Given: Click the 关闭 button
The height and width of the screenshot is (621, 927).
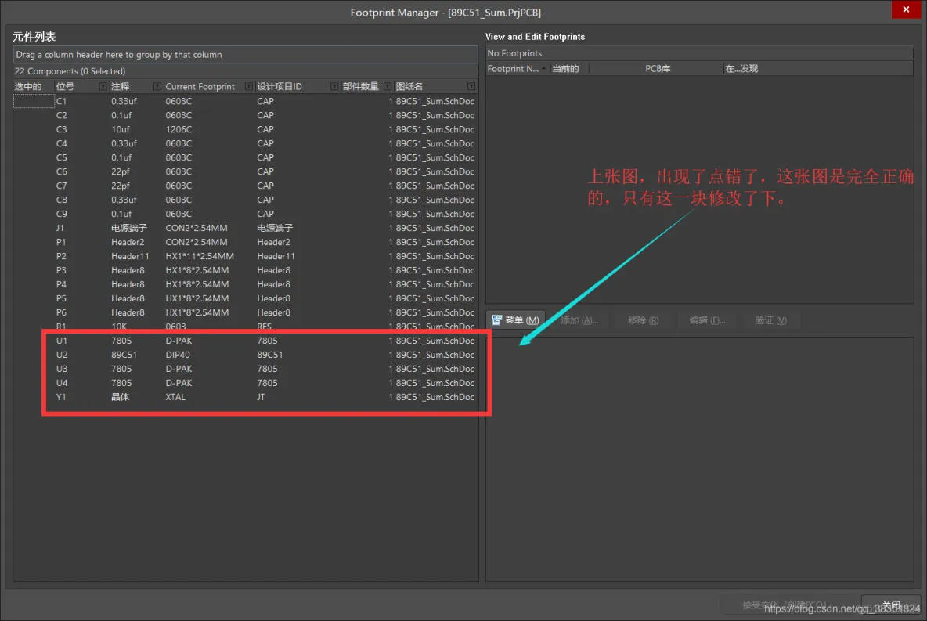Looking at the screenshot, I should tap(891, 605).
